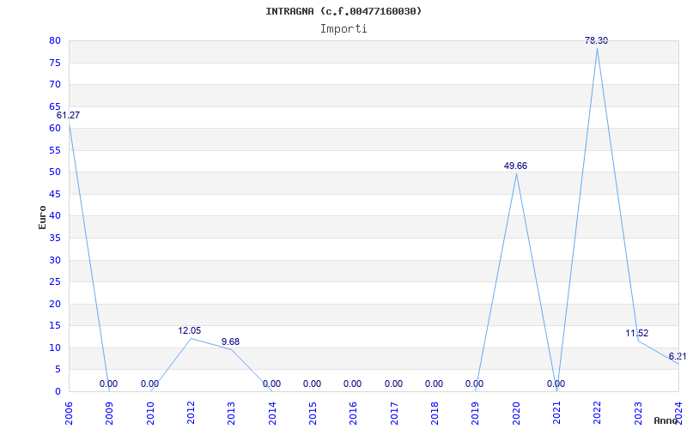Viewport: 687px width, 429px height.
Task: Click year 2013 on x-axis
Action: (231, 414)
